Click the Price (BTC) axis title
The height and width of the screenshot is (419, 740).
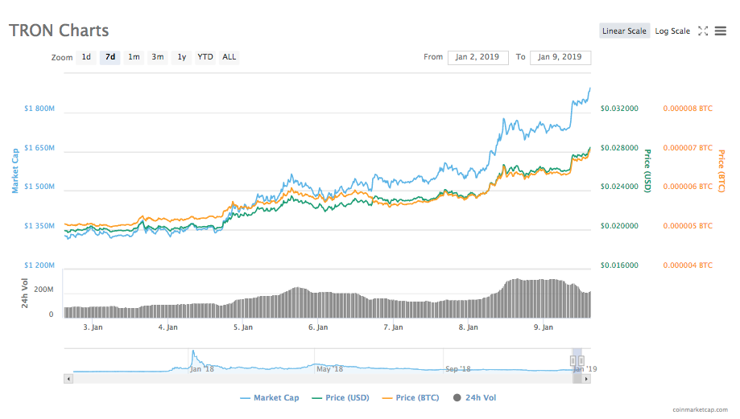[721, 170]
